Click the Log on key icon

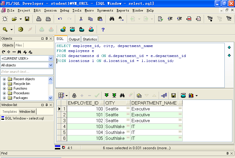click(5, 29)
